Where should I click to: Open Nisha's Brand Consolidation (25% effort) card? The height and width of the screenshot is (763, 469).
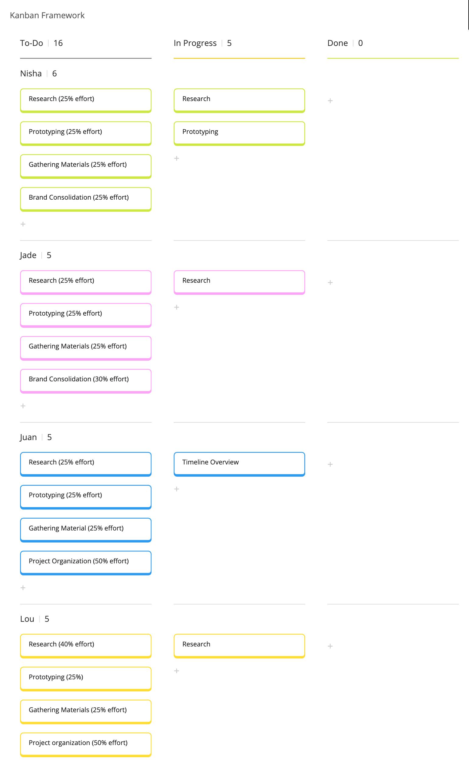pyautogui.click(x=86, y=198)
